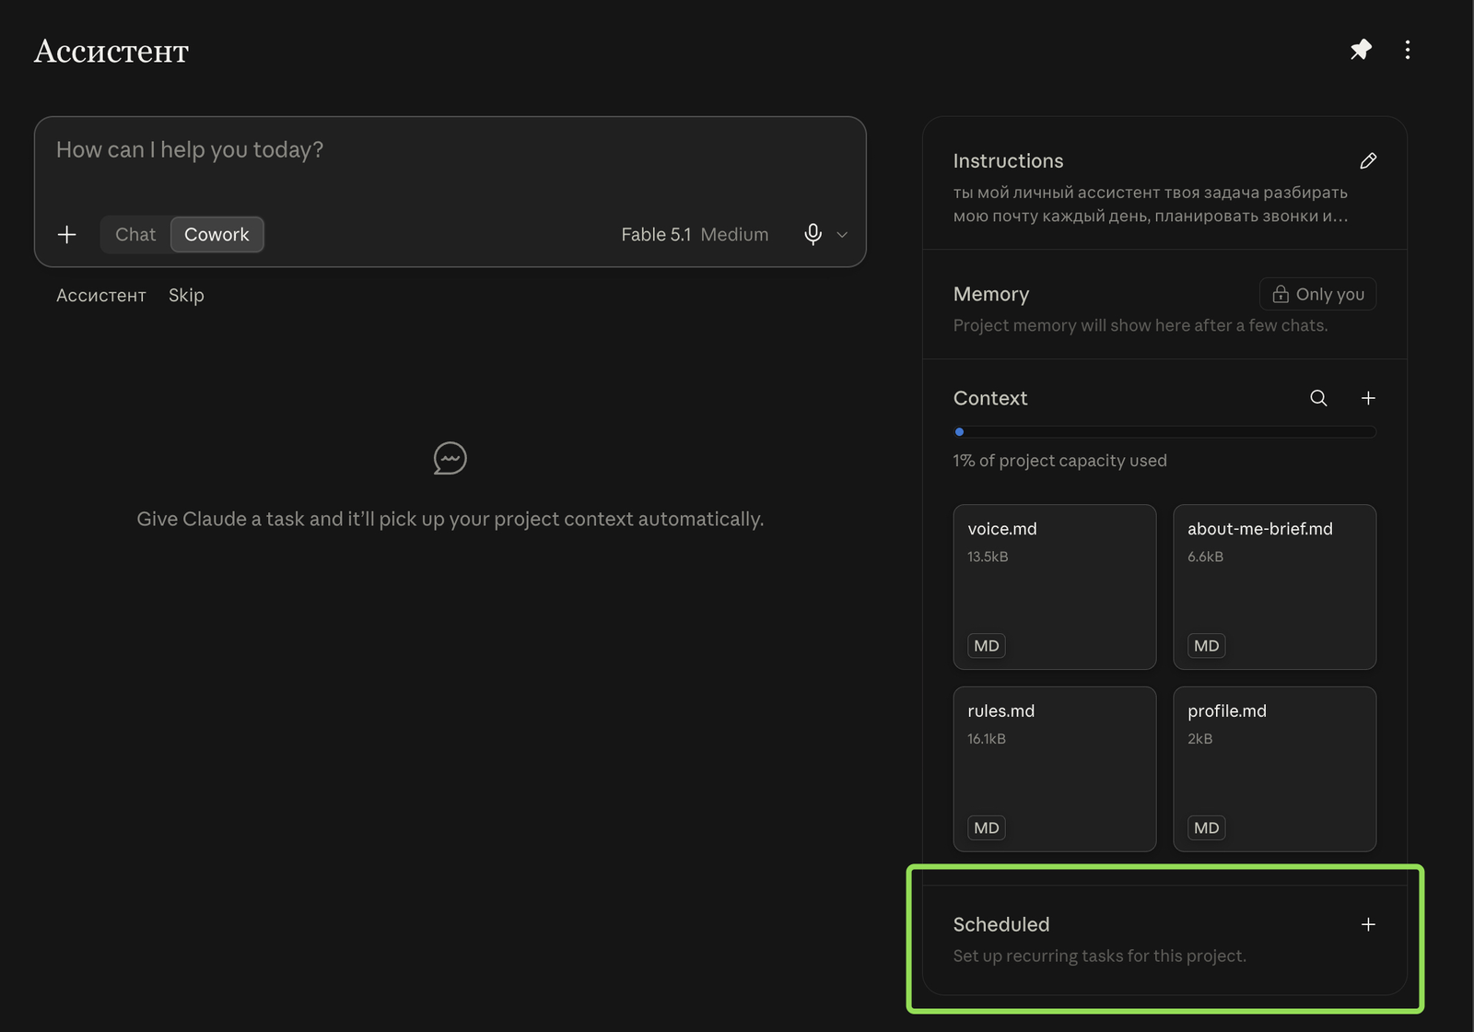This screenshot has width=1474, height=1032.
Task: Click the Ассистент project title
Action: pyautogui.click(x=111, y=52)
